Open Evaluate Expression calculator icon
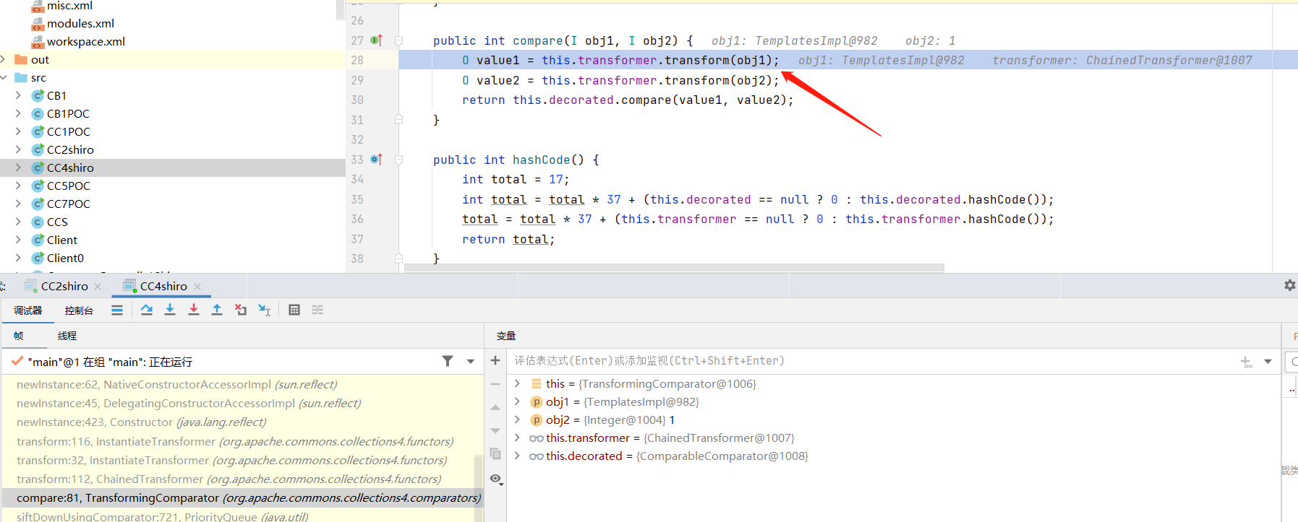The height and width of the screenshot is (522, 1298). (x=294, y=310)
